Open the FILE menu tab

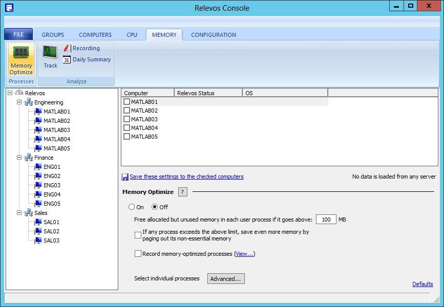18,34
